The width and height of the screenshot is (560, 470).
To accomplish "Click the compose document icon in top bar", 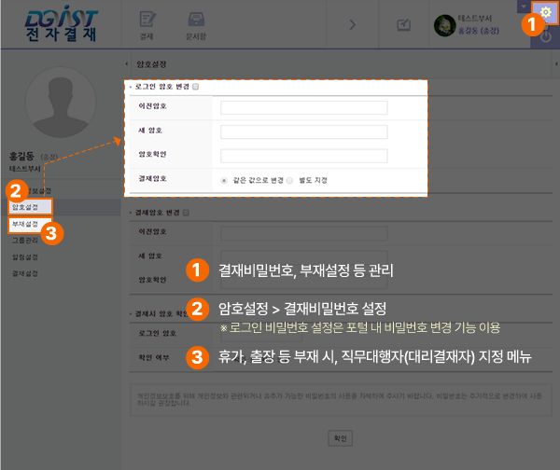I will pos(403,25).
